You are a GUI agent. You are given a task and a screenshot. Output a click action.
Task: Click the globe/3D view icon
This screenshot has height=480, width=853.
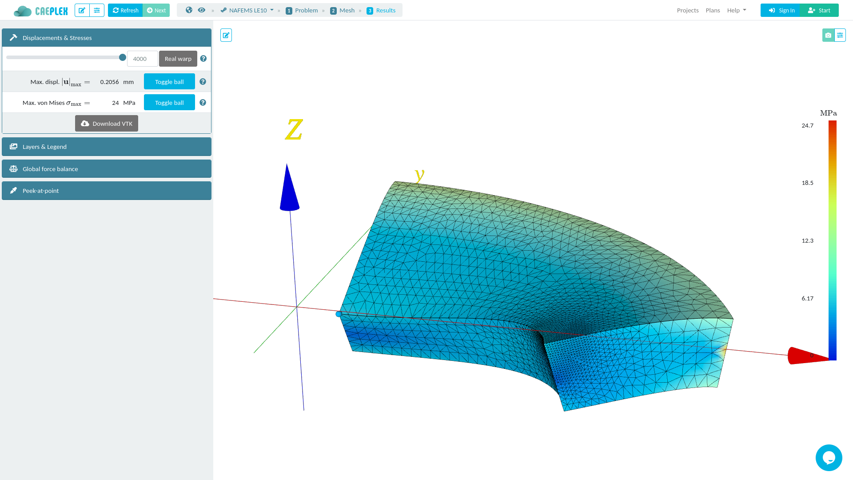pyautogui.click(x=189, y=10)
